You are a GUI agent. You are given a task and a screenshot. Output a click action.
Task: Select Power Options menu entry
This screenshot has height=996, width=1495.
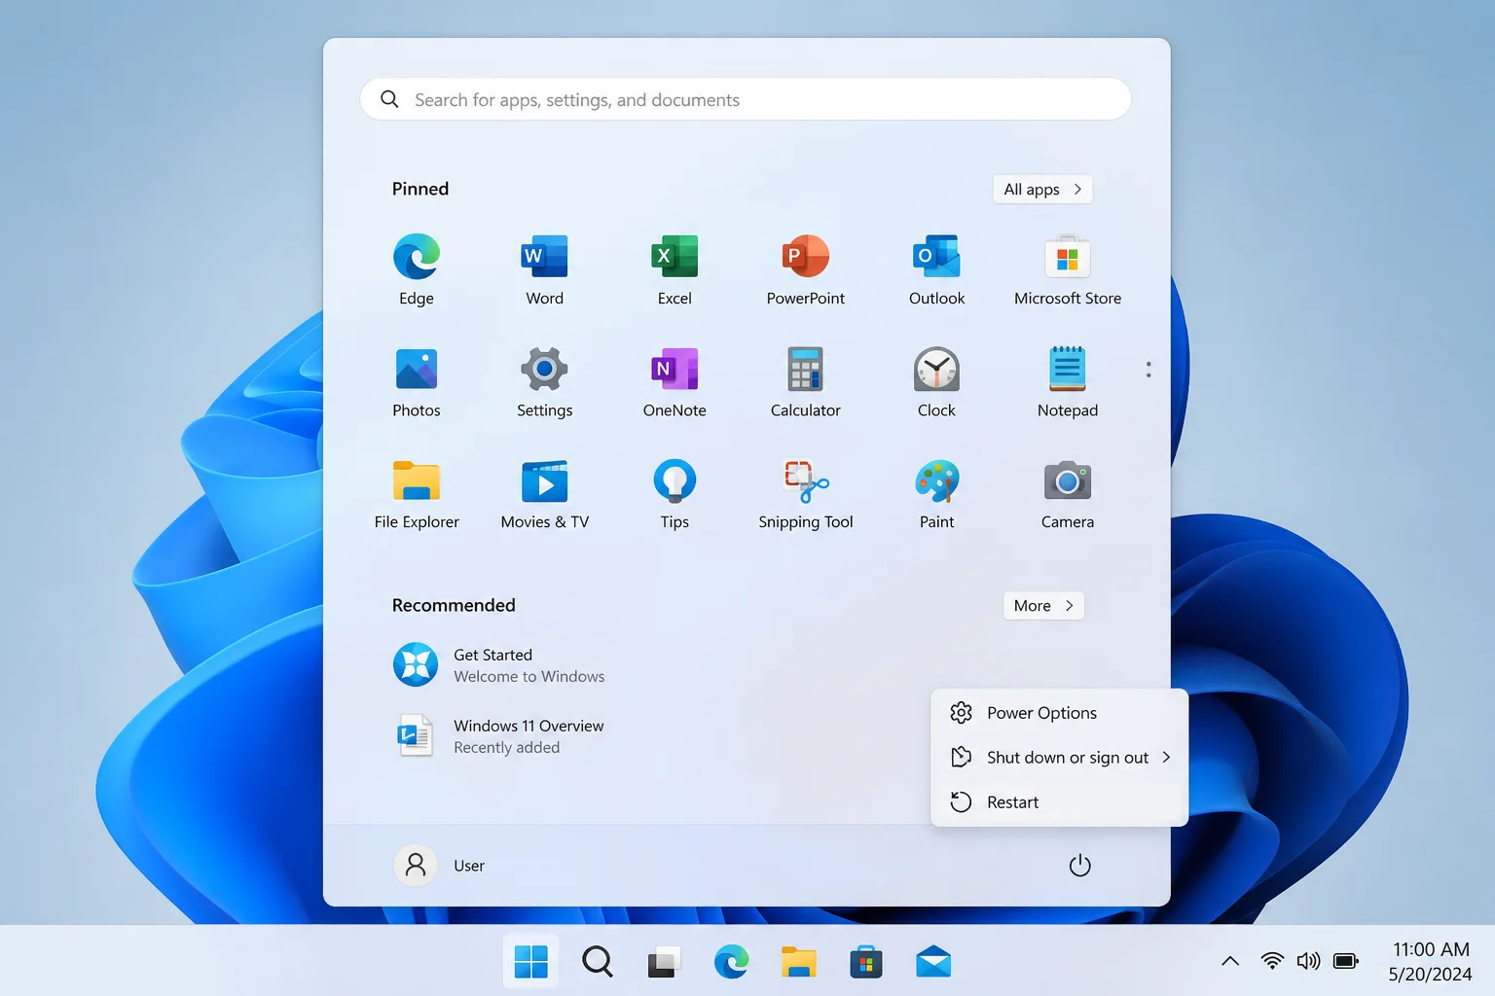[x=1060, y=713]
